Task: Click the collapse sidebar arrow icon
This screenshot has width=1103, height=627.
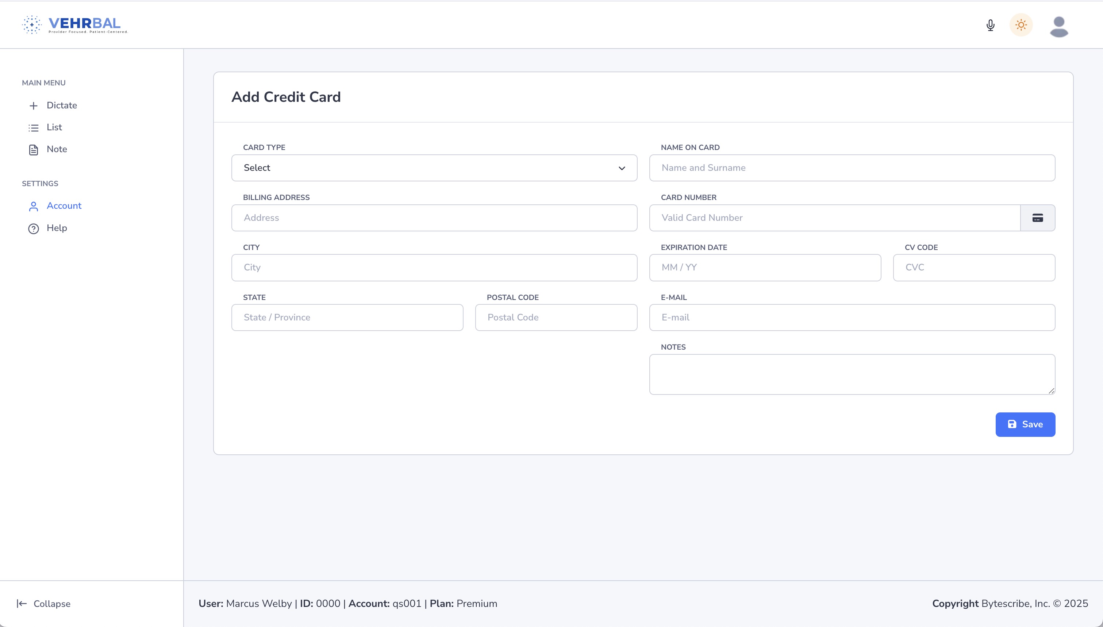Action: point(22,603)
